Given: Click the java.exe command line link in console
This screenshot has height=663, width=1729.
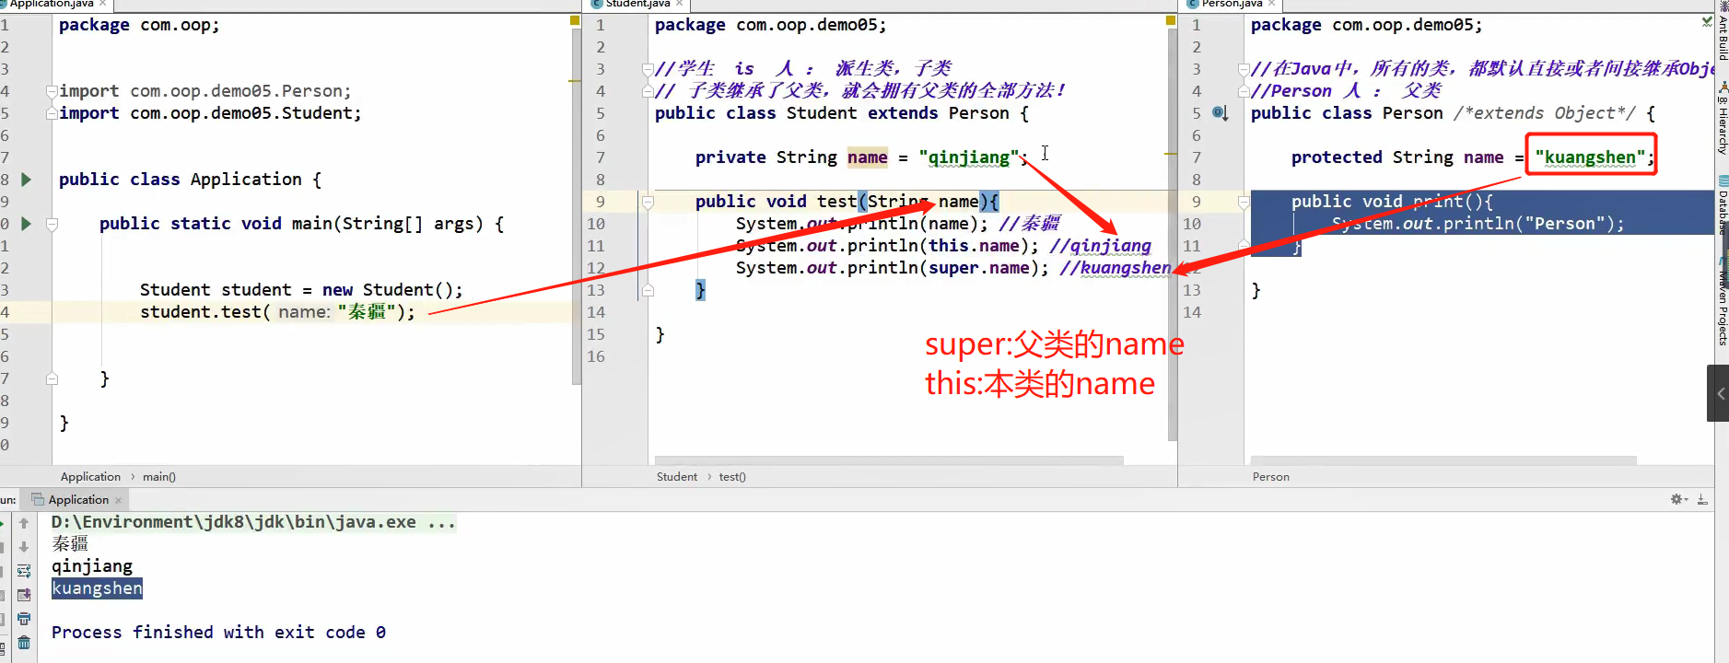Looking at the screenshot, I should point(253,522).
